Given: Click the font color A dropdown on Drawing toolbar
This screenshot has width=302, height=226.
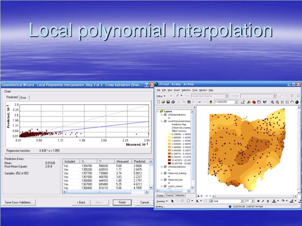Looking at the screenshot, I should tap(278, 201).
